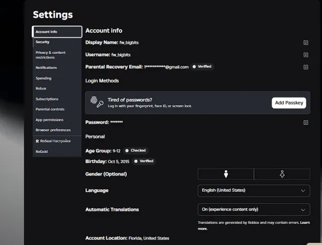322x245 pixels.
Task: Open Browser preferences tab
Action: tap(57, 130)
